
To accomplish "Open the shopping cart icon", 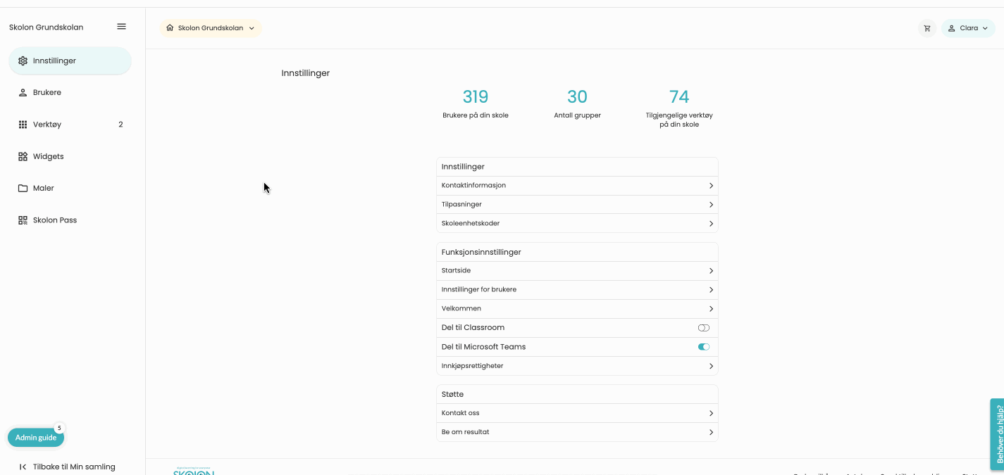I will tap(926, 28).
